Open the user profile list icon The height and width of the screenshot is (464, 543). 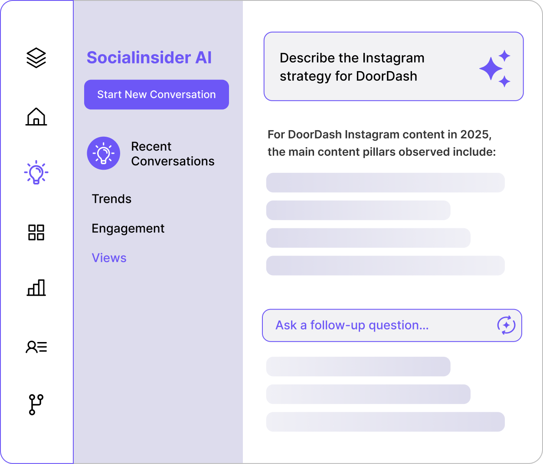pos(36,346)
